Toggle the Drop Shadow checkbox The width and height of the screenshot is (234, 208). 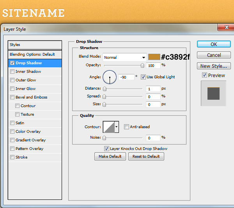[12, 63]
